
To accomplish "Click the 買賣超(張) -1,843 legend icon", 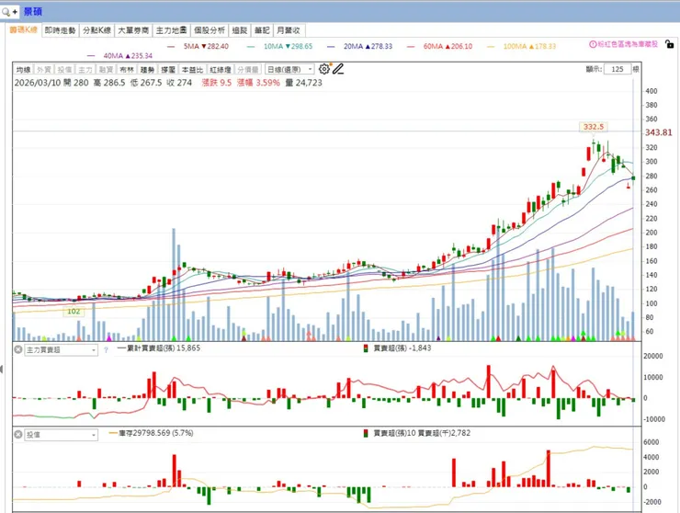I will pos(366,348).
